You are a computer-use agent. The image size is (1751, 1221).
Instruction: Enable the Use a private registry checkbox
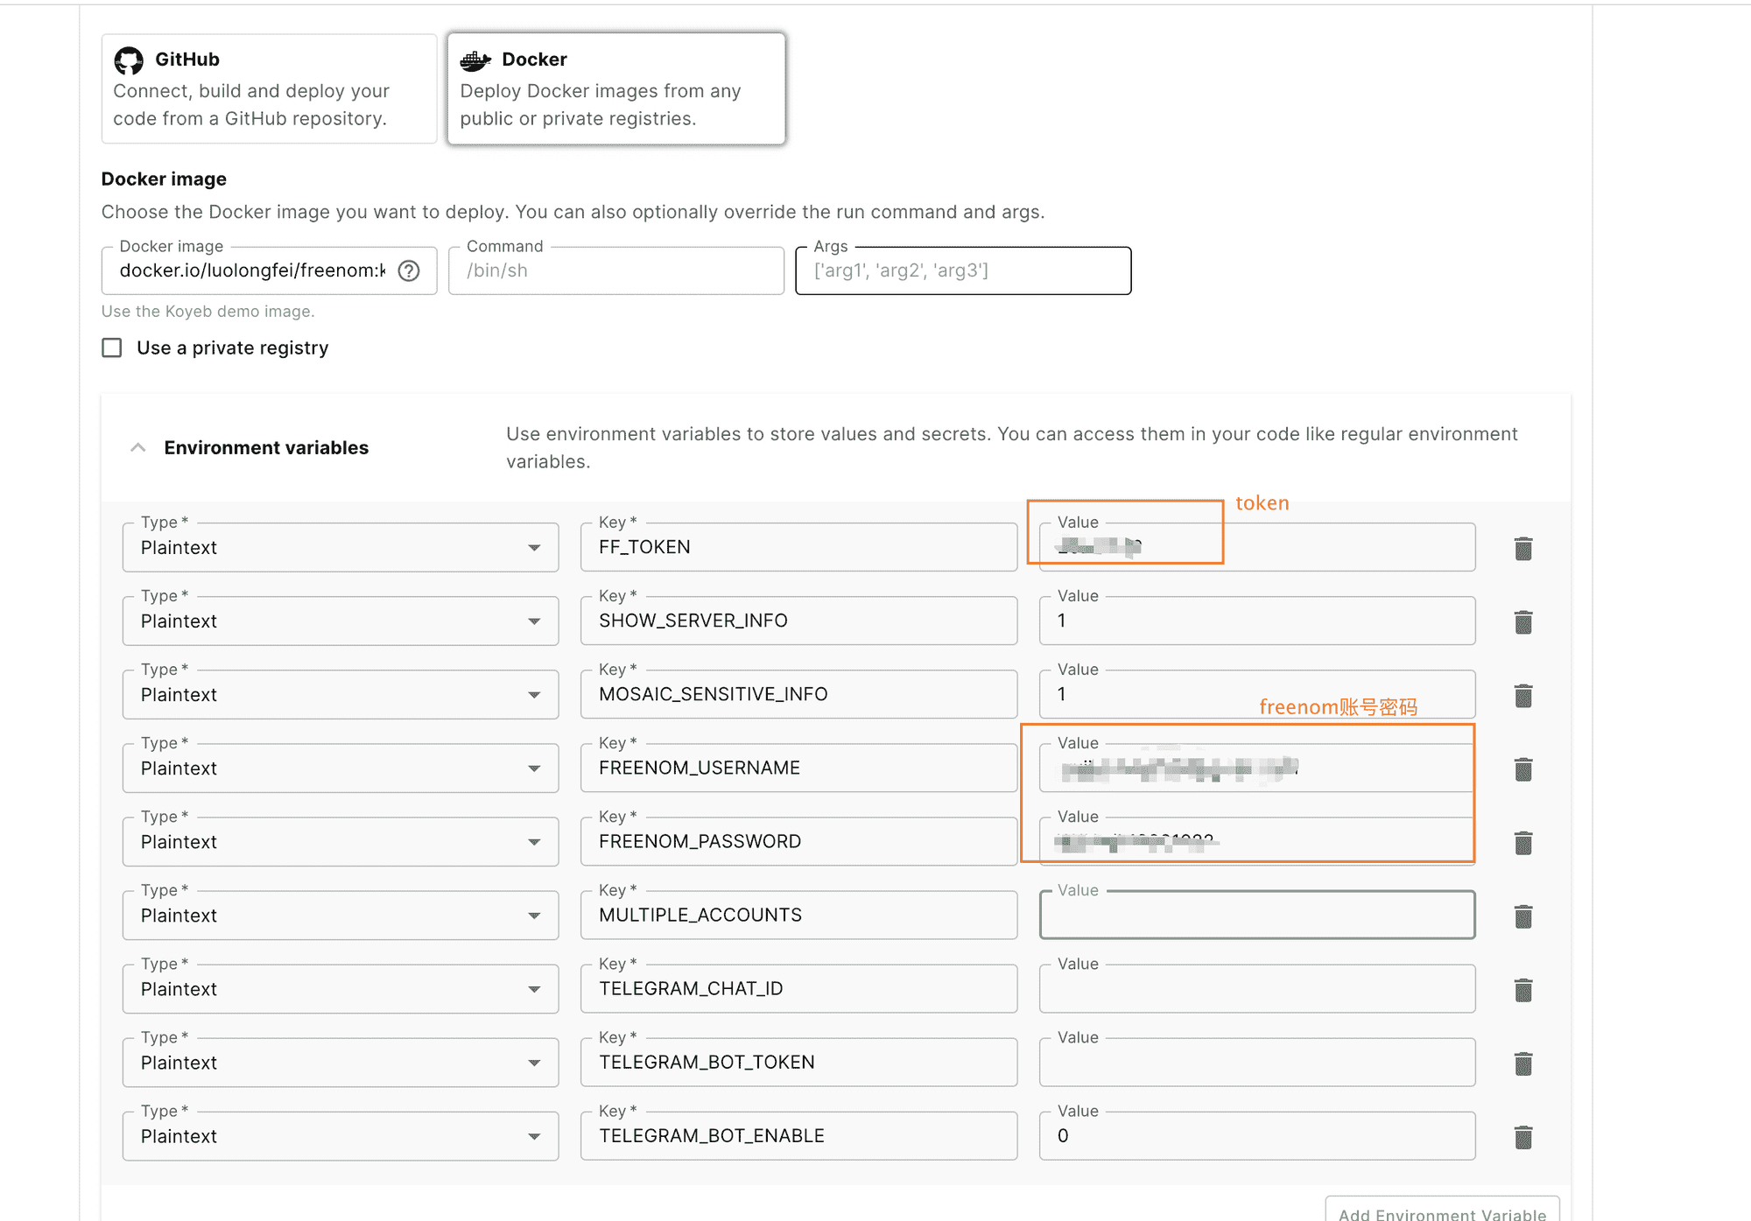coord(112,347)
